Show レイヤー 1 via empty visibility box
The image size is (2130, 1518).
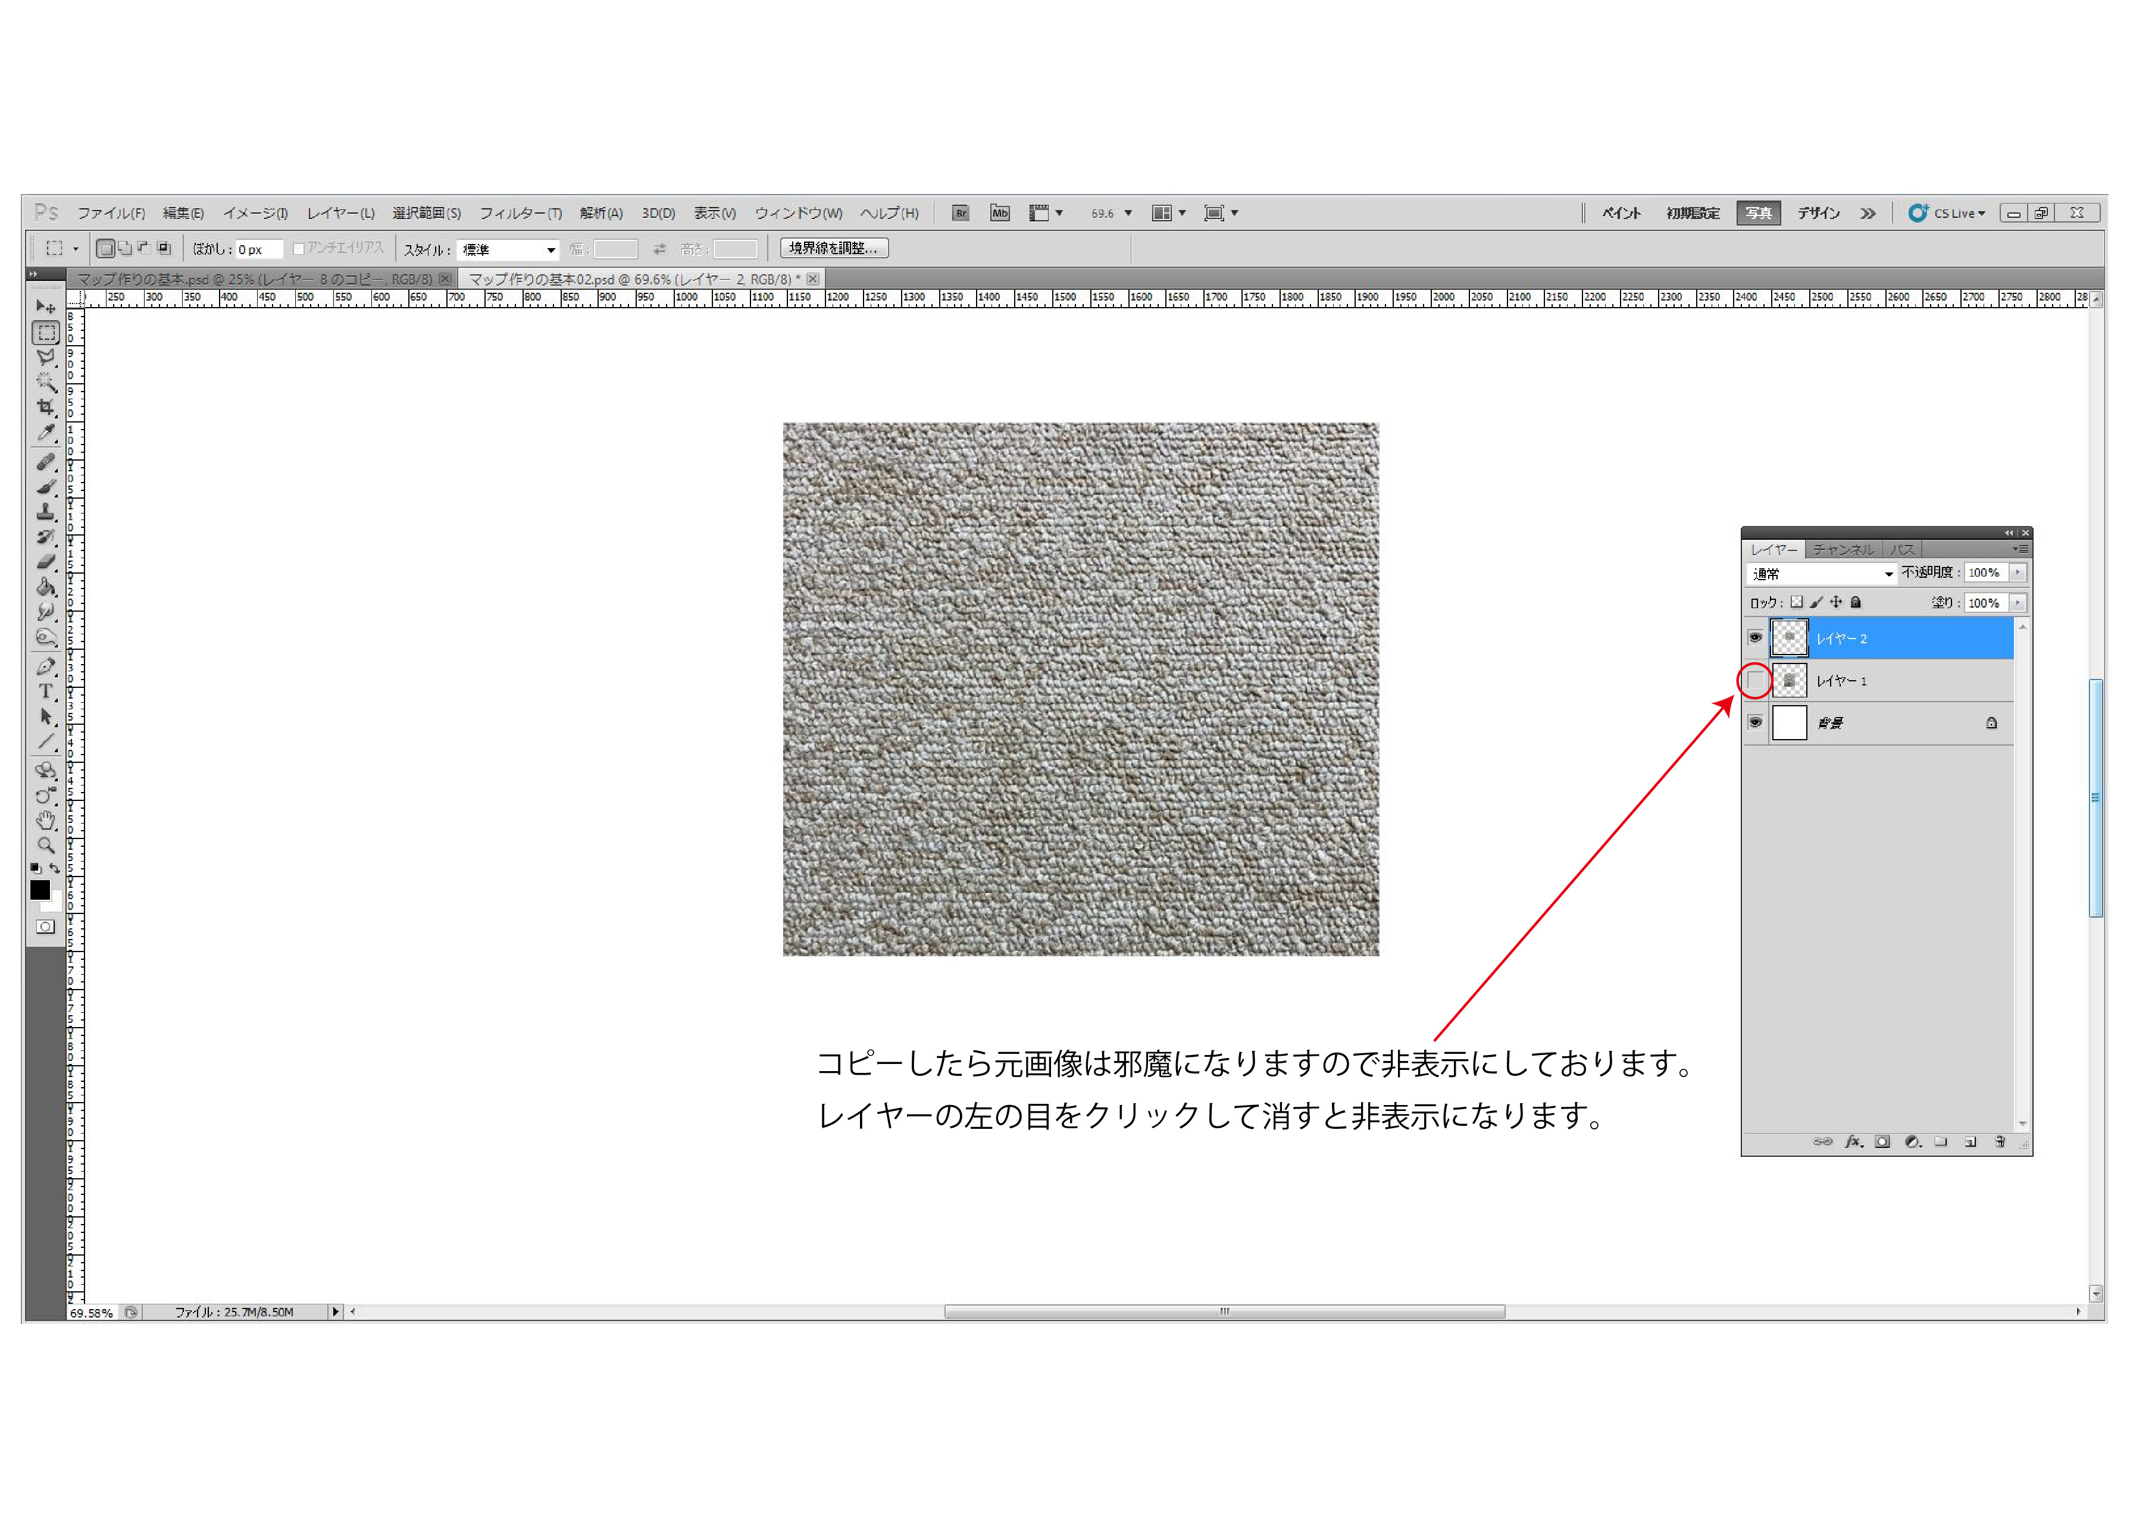1755,681
